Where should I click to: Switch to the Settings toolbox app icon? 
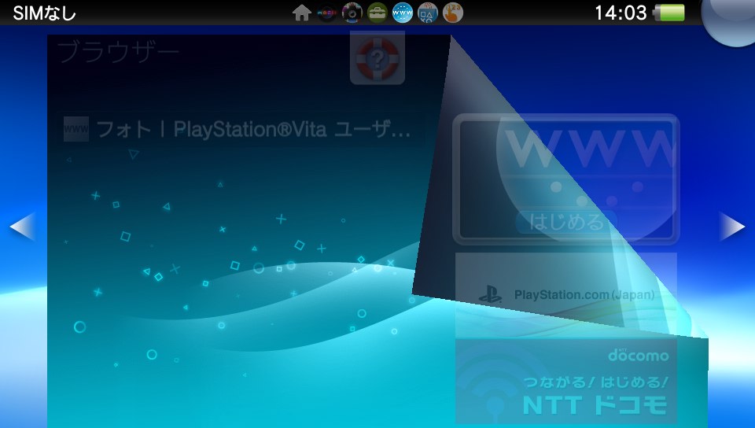[377, 13]
